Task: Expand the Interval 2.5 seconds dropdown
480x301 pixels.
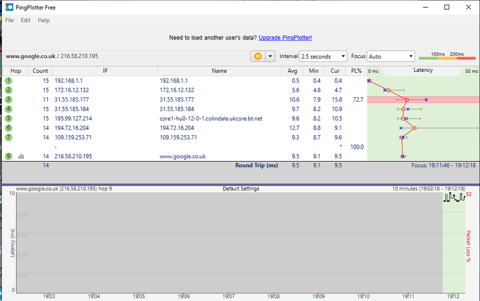Action: point(322,56)
